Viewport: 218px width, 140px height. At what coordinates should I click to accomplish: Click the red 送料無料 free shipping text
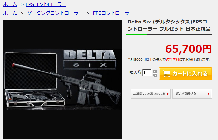click(172, 60)
